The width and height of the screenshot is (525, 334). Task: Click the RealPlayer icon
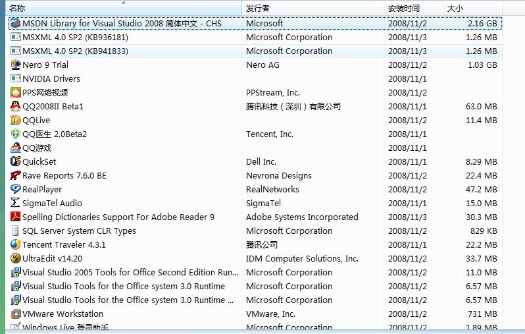click(x=16, y=189)
